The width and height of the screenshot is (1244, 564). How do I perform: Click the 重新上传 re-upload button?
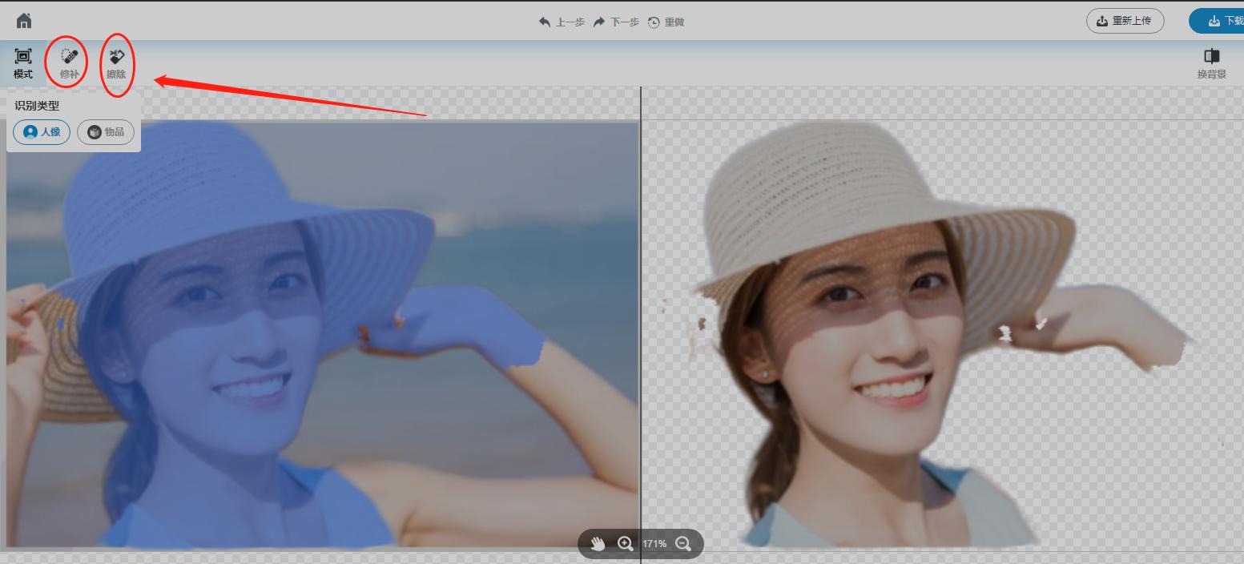click(x=1125, y=21)
